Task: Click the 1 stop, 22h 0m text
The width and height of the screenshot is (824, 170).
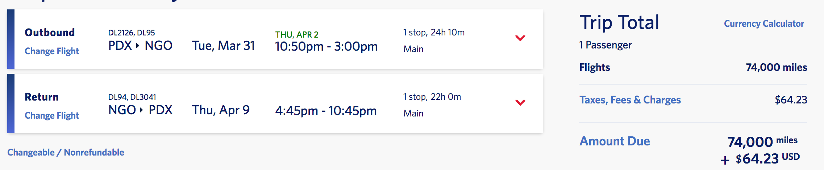Action: coord(432,97)
